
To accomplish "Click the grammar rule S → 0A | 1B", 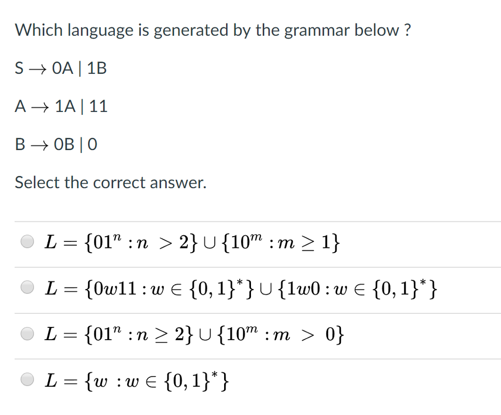I will 61,68.
